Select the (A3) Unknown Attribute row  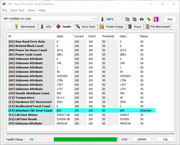pyautogui.click(x=82, y=72)
